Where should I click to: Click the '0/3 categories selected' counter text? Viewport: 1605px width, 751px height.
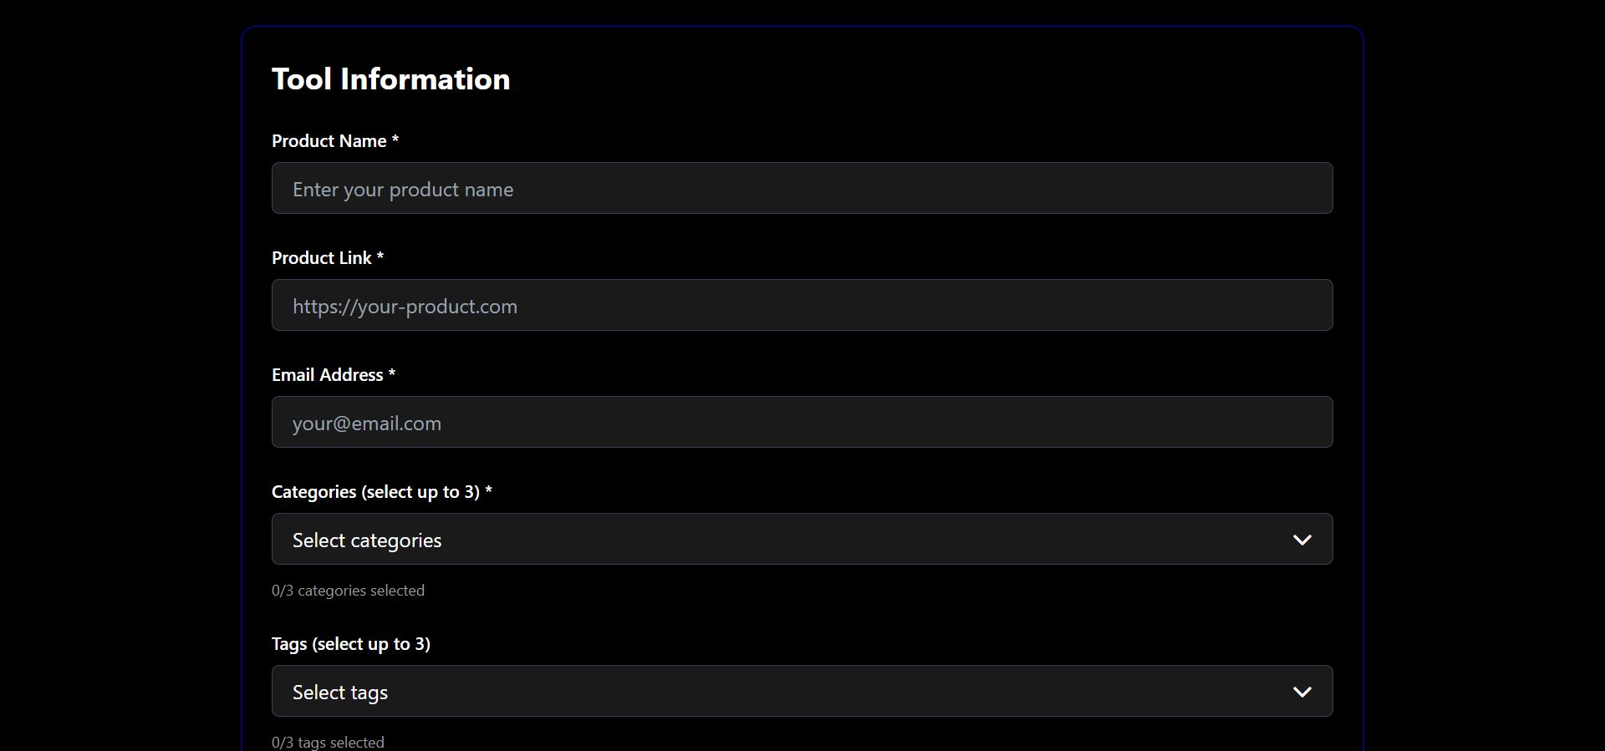point(348,591)
